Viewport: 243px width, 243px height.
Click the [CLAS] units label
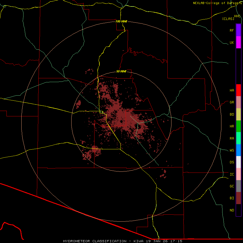(x=228, y=19)
